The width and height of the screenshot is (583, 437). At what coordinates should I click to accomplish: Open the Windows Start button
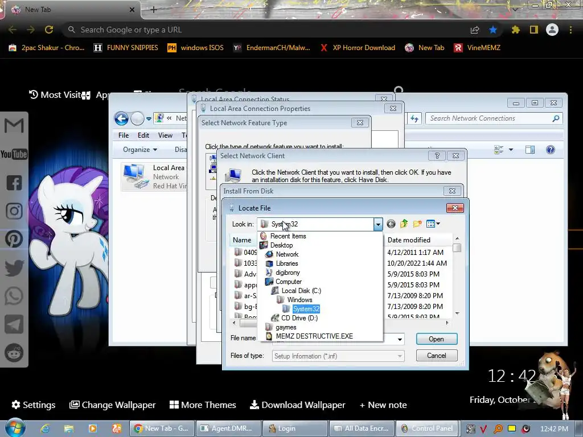coord(15,428)
